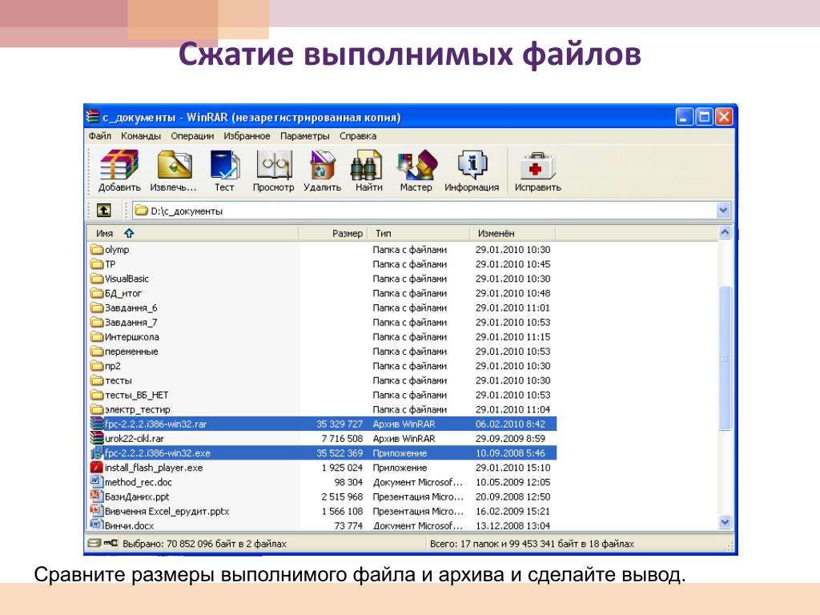Expand the address path dropdown arrow

[723, 211]
